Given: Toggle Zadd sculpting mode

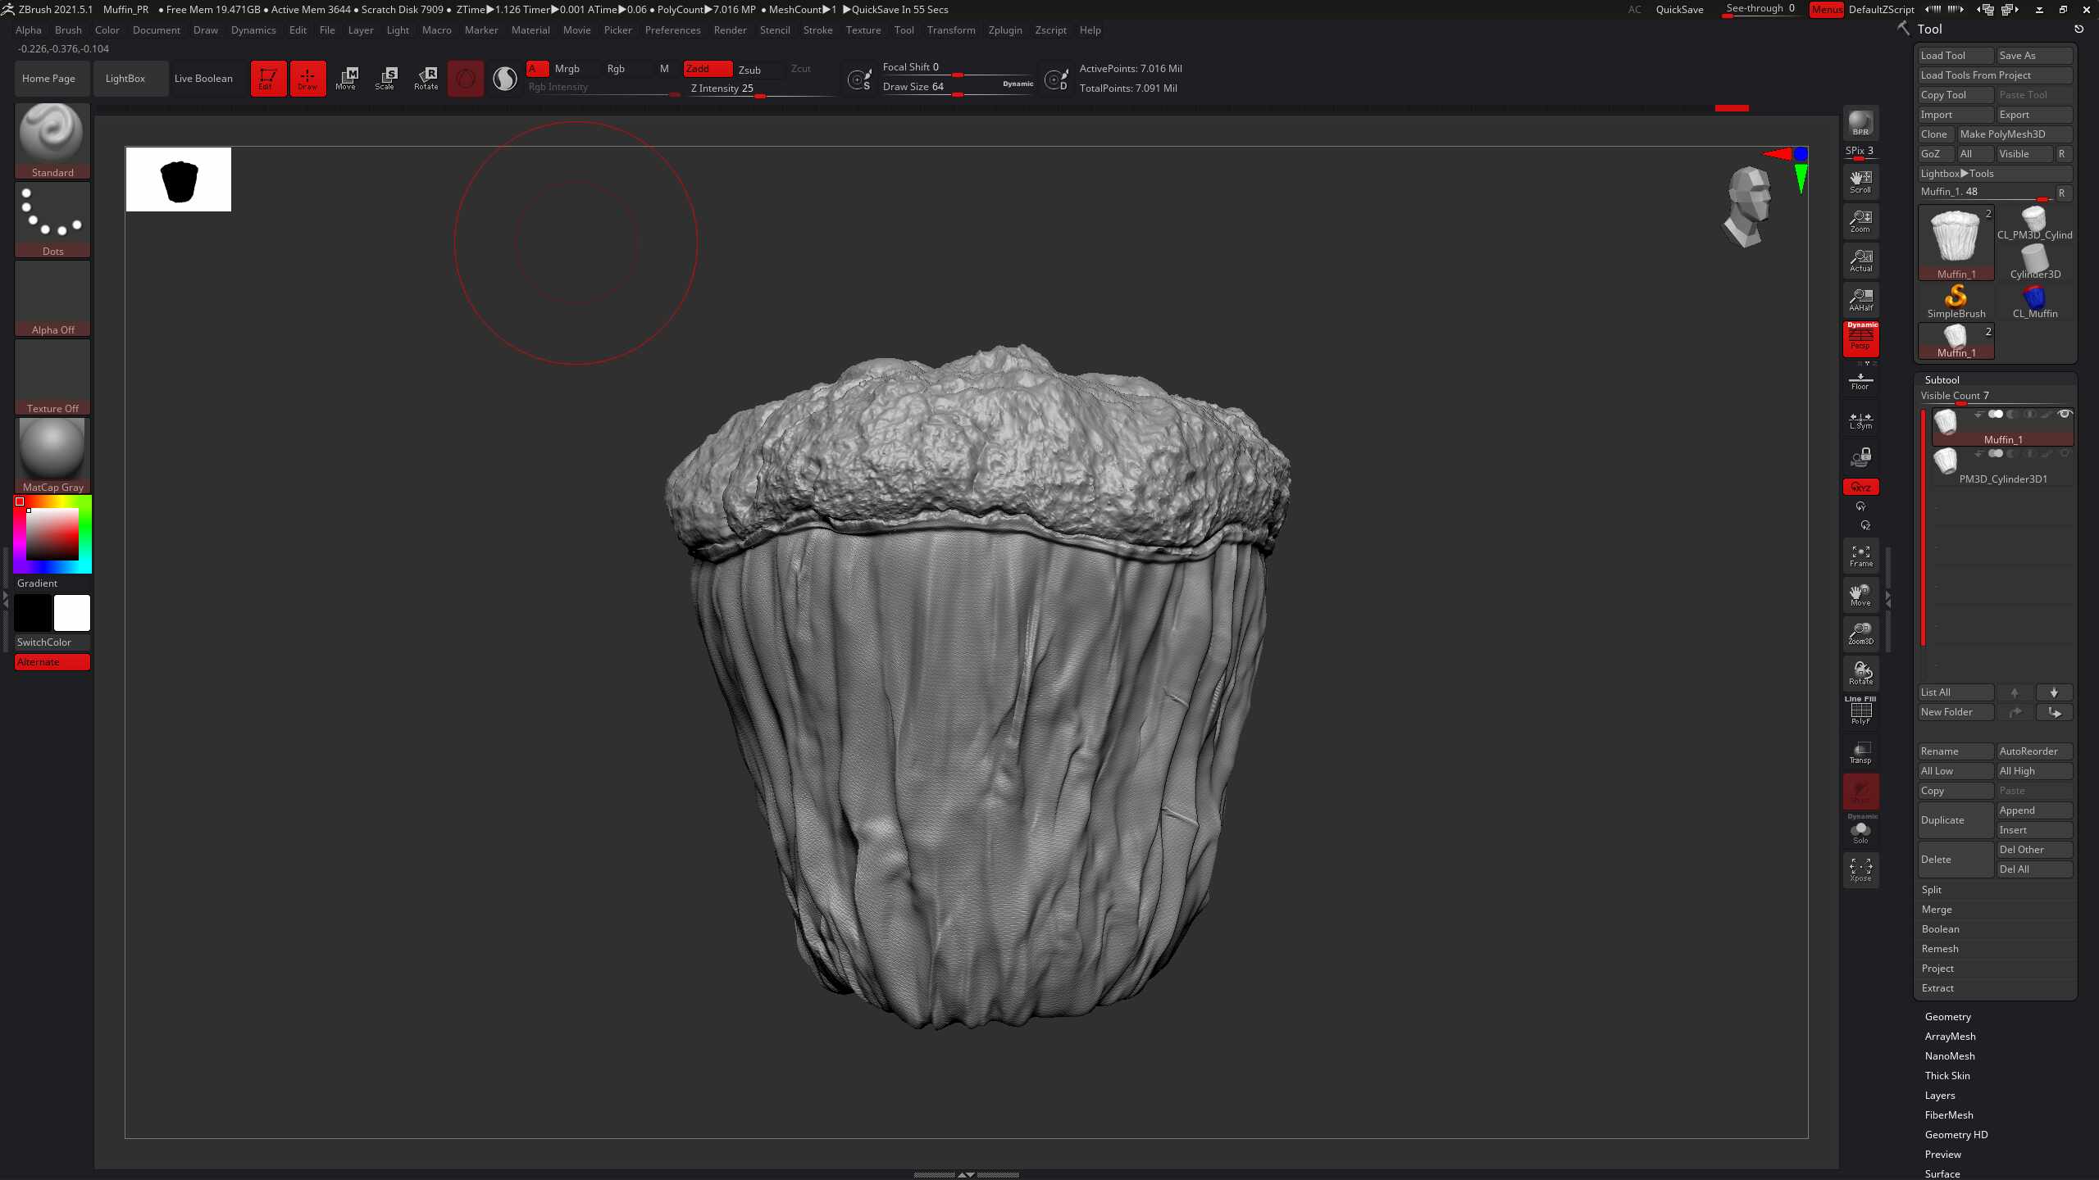Looking at the screenshot, I should tap(708, 69).
